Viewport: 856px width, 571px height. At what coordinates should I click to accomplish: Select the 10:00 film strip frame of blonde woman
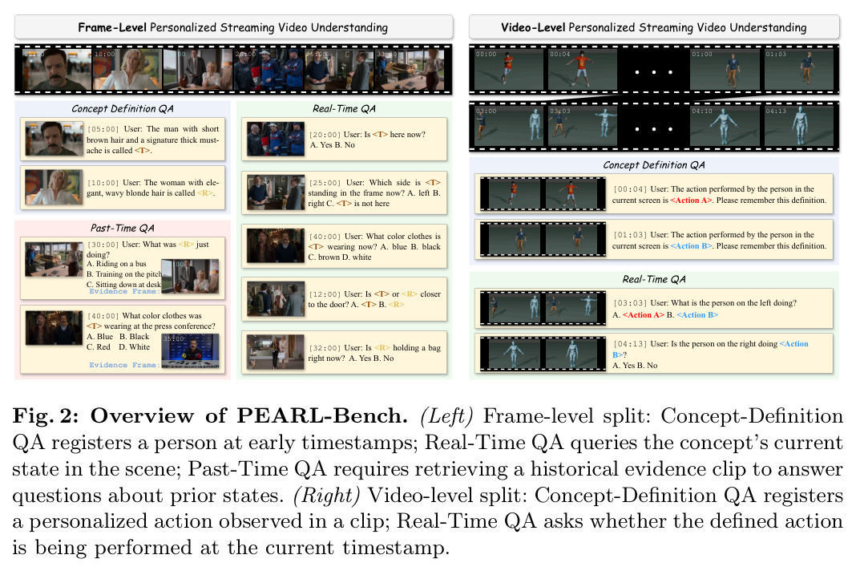click(127, 70)
